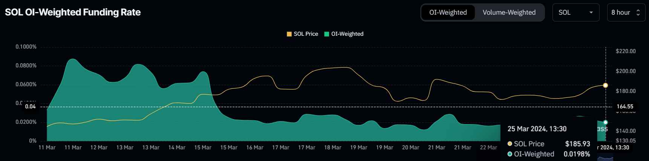The image size is (649, 161).
Task: Click the yellow SOL Price legend square
Action: pyautogui.click(x=289, y=34)
